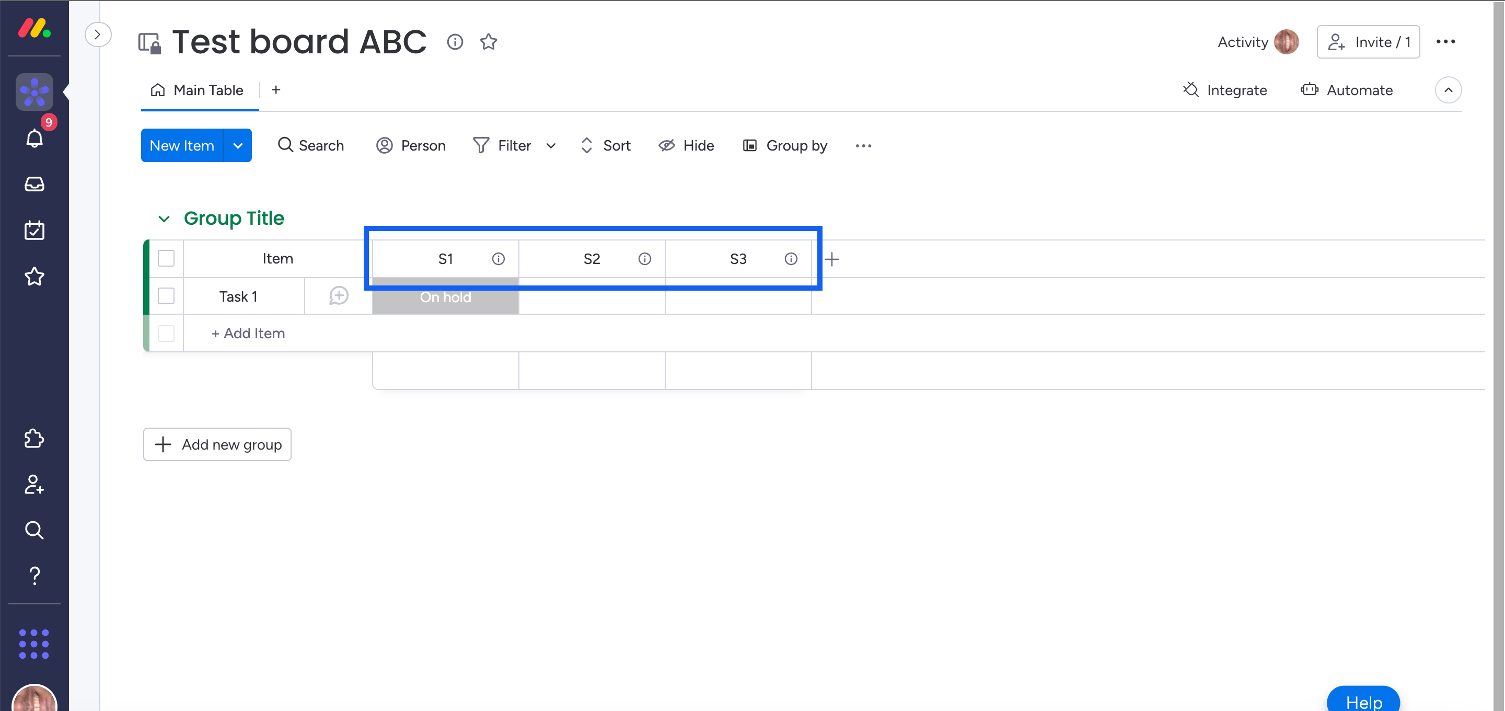
Task: Add a new board view tab
Action: 276,90
